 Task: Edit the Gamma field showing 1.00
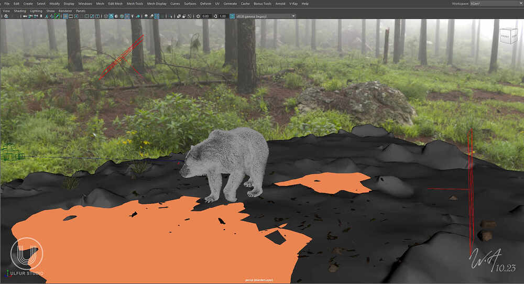223,16
